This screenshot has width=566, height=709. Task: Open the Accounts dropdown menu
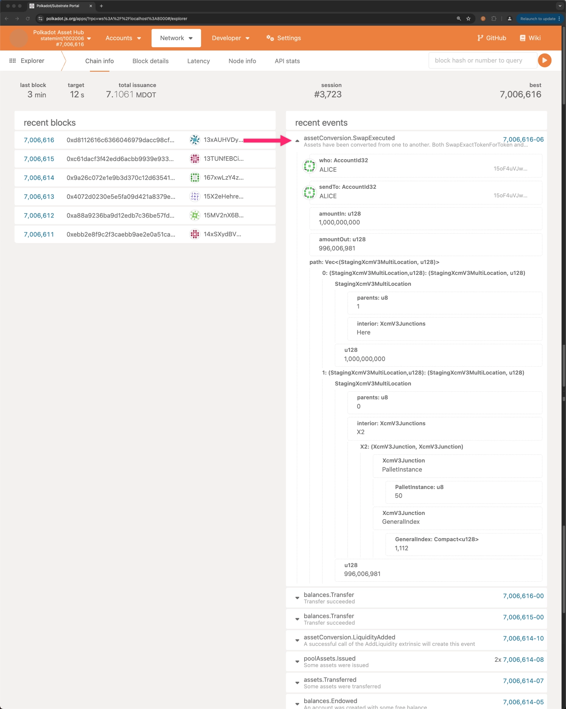pyautogui.click(x=123, y=38)
